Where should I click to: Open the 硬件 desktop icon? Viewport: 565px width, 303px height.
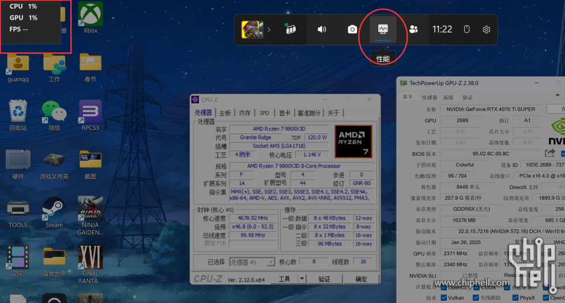point(18,164)
